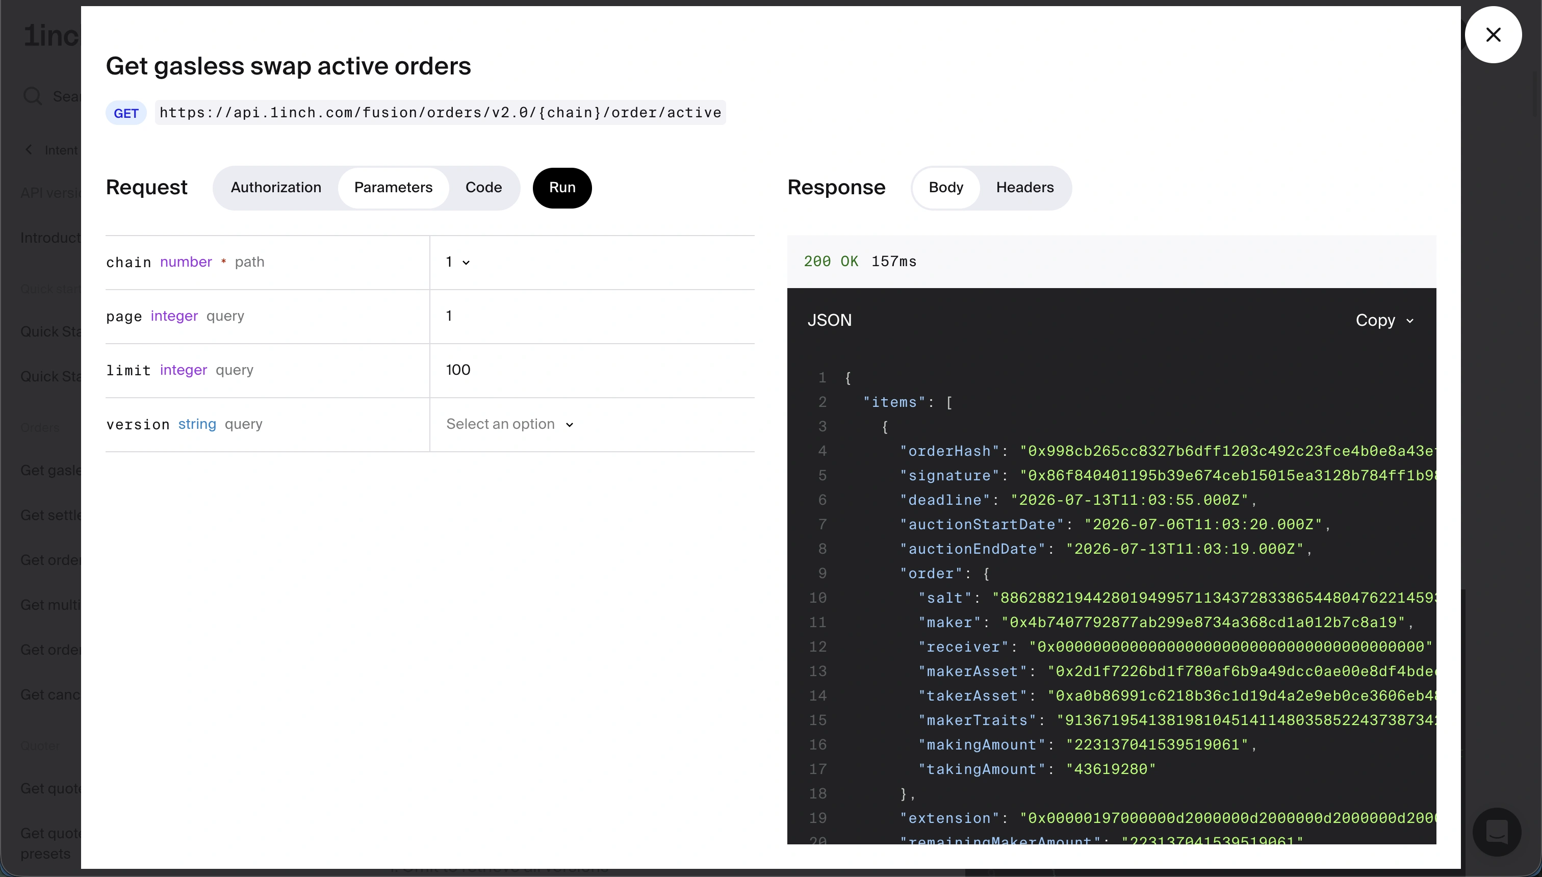This screenshot has width=1542, height=877.
Task: Click the "auctionStartDate" line in JSON
Action: pos(1115,525)
